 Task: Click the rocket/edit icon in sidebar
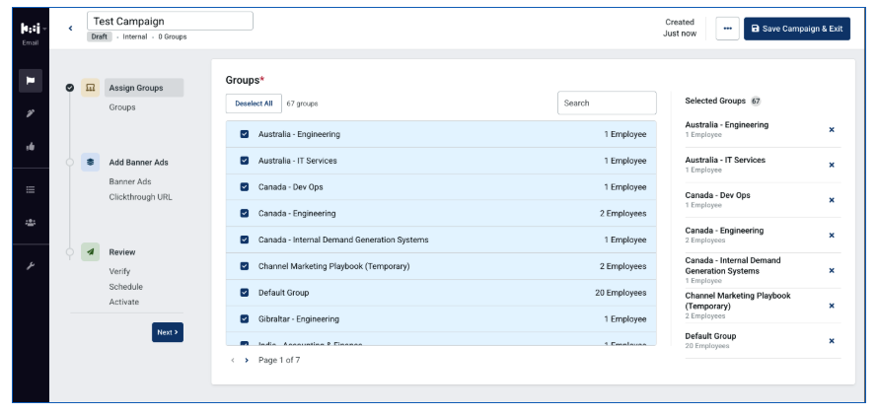31,113
